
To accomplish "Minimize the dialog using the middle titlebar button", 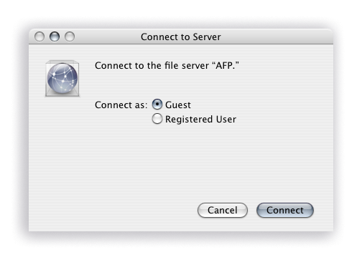I will [x=55, y=37].
